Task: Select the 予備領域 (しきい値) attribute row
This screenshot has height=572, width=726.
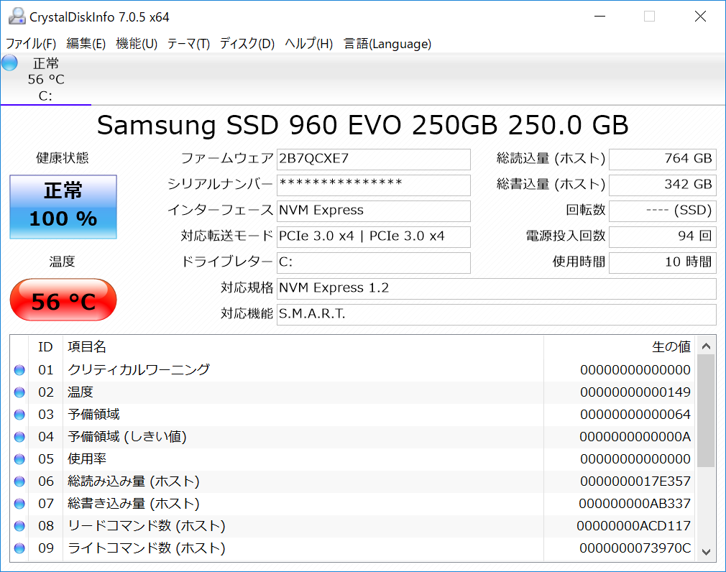Action: 352,437
